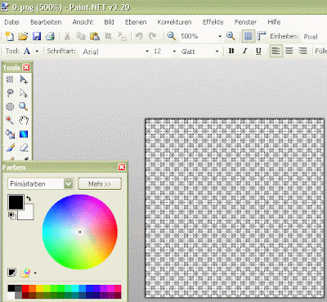Cut selection with scissors icon
This screenshot has height=302, width=327.
coord(67,36)
